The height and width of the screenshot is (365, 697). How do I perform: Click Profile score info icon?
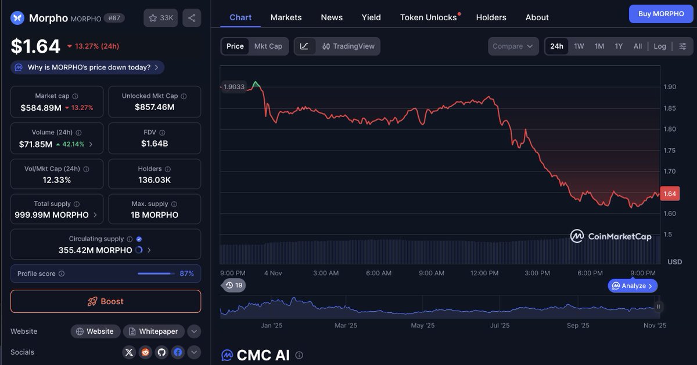tap(62, 273)
